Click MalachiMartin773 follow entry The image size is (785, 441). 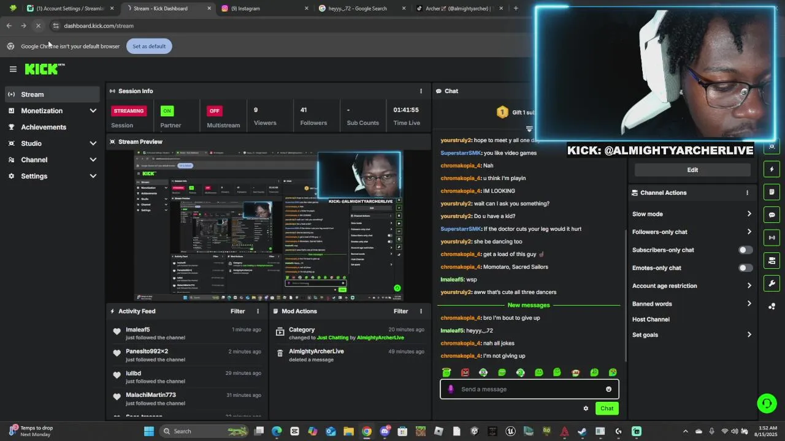187,399
